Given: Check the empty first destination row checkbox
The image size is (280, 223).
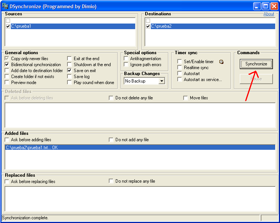Looking at the screenshot, I should [x=148, y=21].
